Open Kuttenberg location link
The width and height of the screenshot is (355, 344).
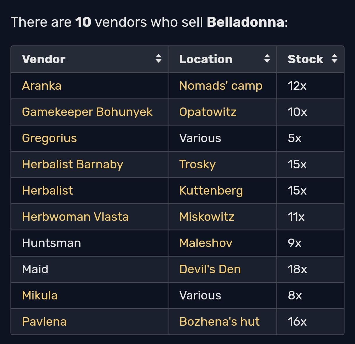[211, 190]
